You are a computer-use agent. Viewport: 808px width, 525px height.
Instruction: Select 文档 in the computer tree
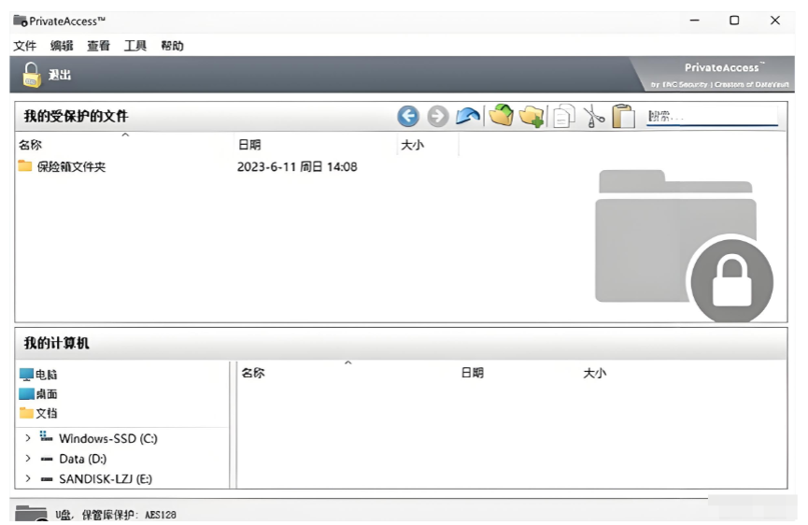[x=46, y=413]
